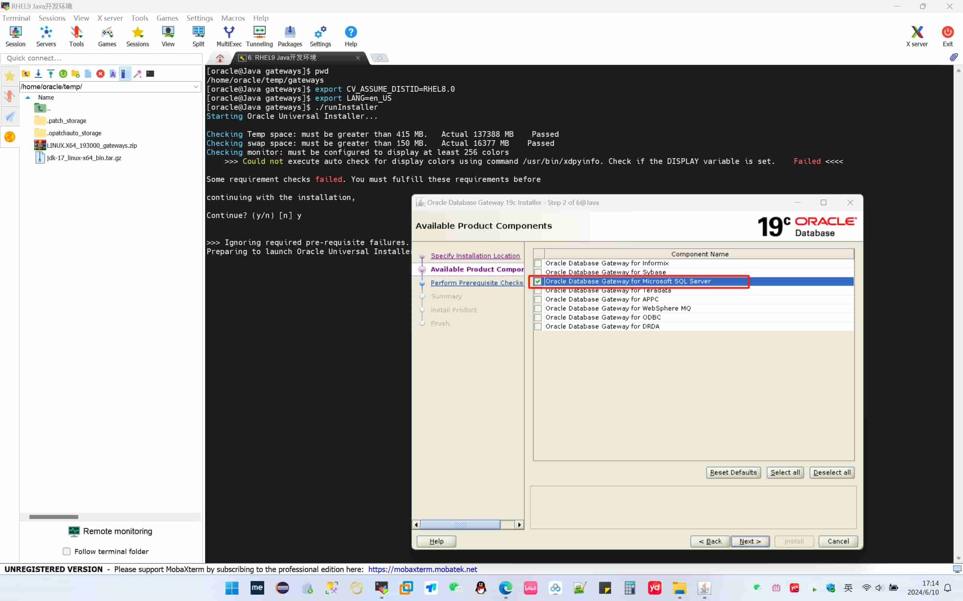Check Oracle Database Gateway for APPC
Viewport: 963px width, 601px height.
click(538, 299)
